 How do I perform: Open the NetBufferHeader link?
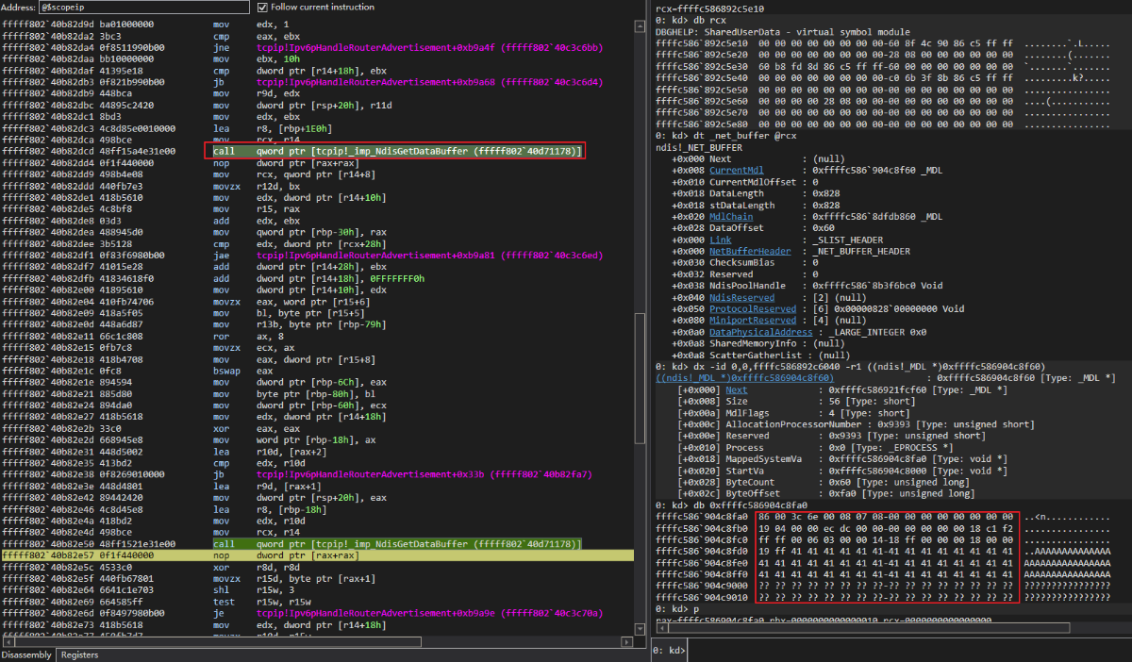point(750,252)
